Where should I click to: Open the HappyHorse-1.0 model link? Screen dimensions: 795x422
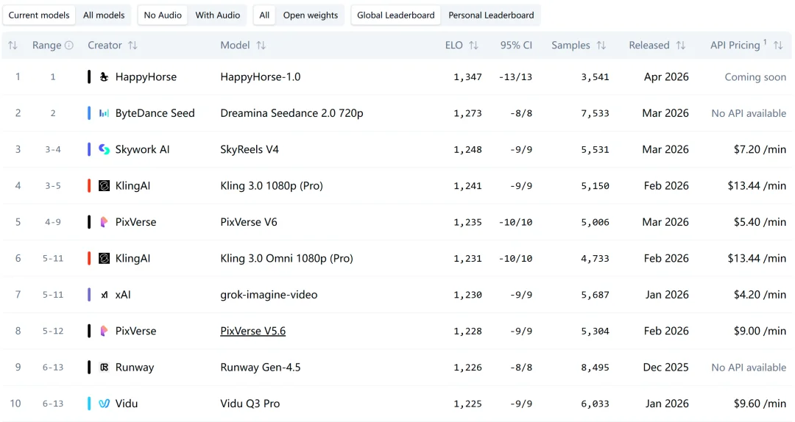point(260,77)
